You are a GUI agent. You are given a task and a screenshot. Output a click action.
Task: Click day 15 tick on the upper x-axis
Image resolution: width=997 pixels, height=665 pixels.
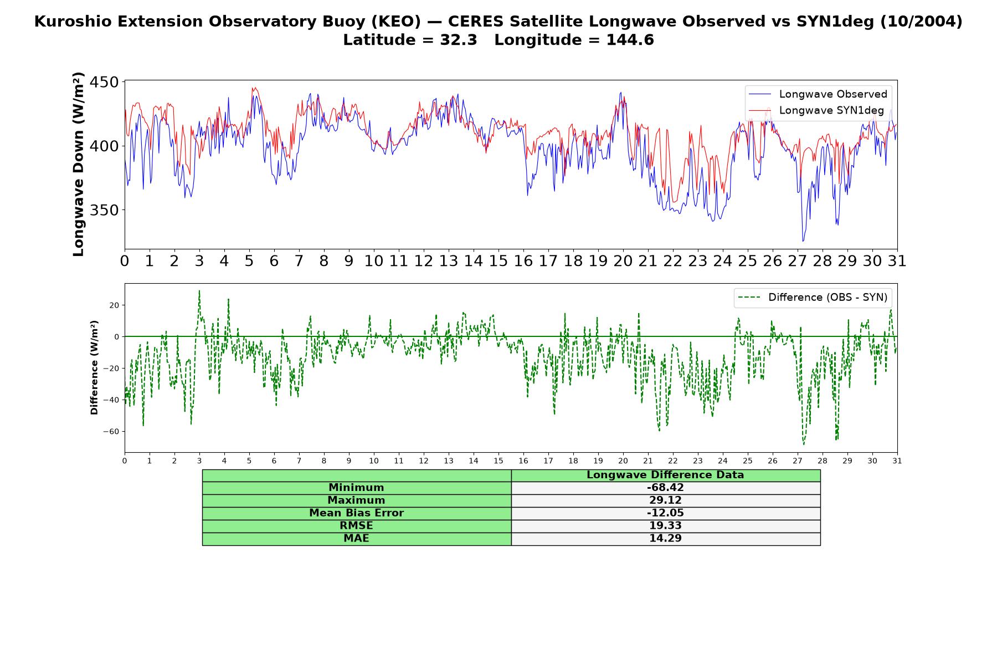[x=498, y=261]
